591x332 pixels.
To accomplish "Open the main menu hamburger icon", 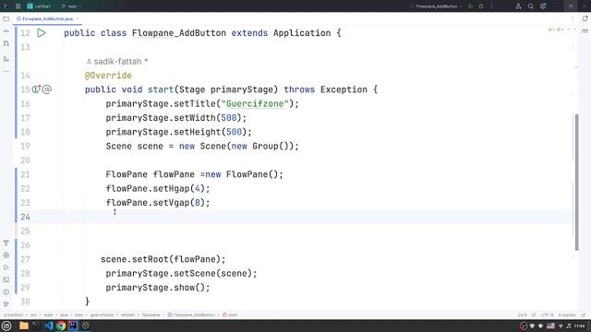I will click(18, 6).
